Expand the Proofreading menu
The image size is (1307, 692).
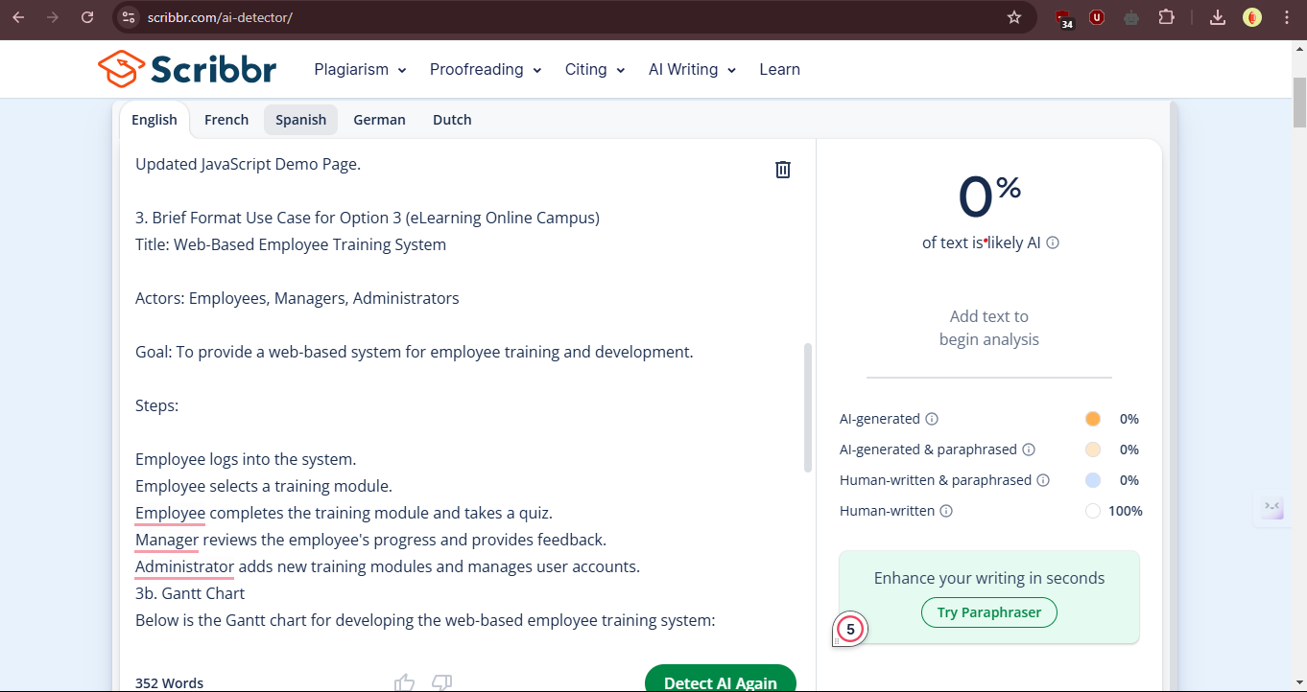tap(486, 69)
